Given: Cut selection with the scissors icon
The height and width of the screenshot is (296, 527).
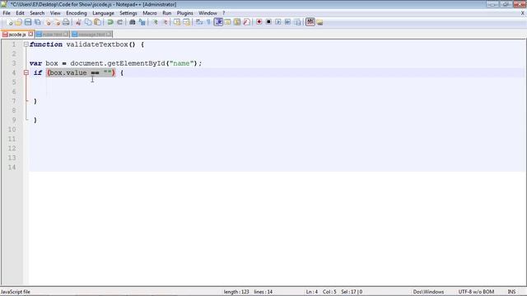Looking at the screenshot, I should pyautogui.click(x=78, y=22).
